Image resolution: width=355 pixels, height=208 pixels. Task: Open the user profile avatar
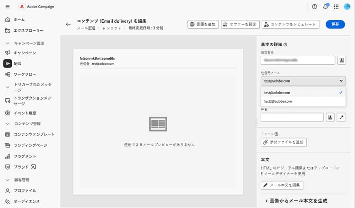347,7
